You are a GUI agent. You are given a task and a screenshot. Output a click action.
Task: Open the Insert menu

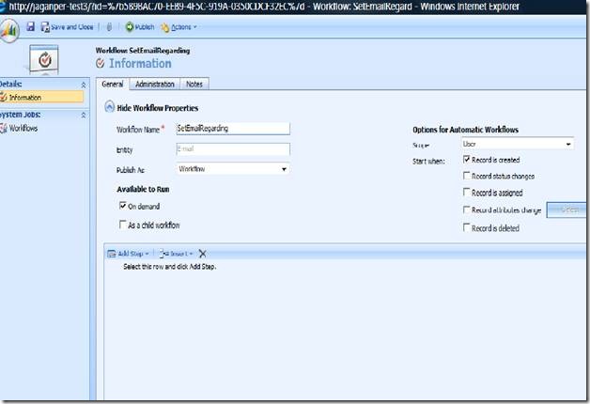point(178,254)
